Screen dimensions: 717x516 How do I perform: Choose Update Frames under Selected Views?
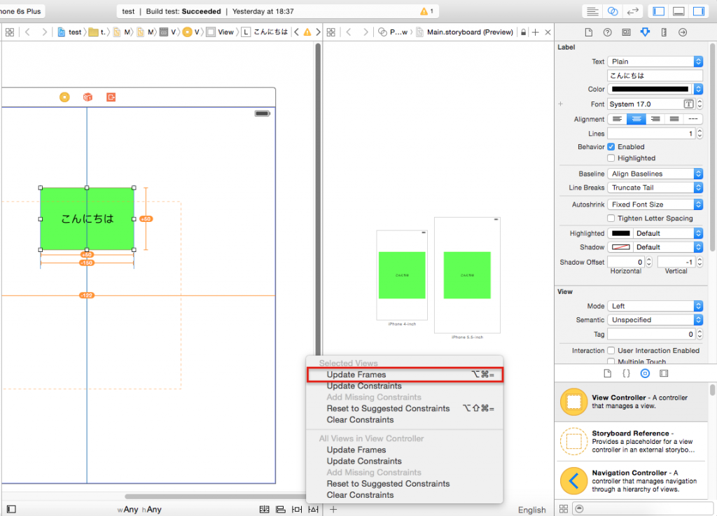click(356, 375)
